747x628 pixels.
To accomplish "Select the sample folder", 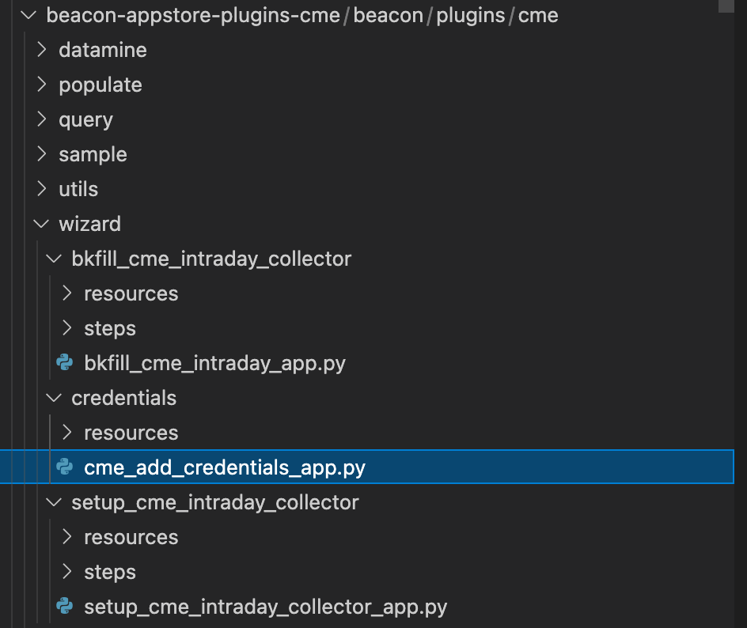I will [x=93, y=154].
